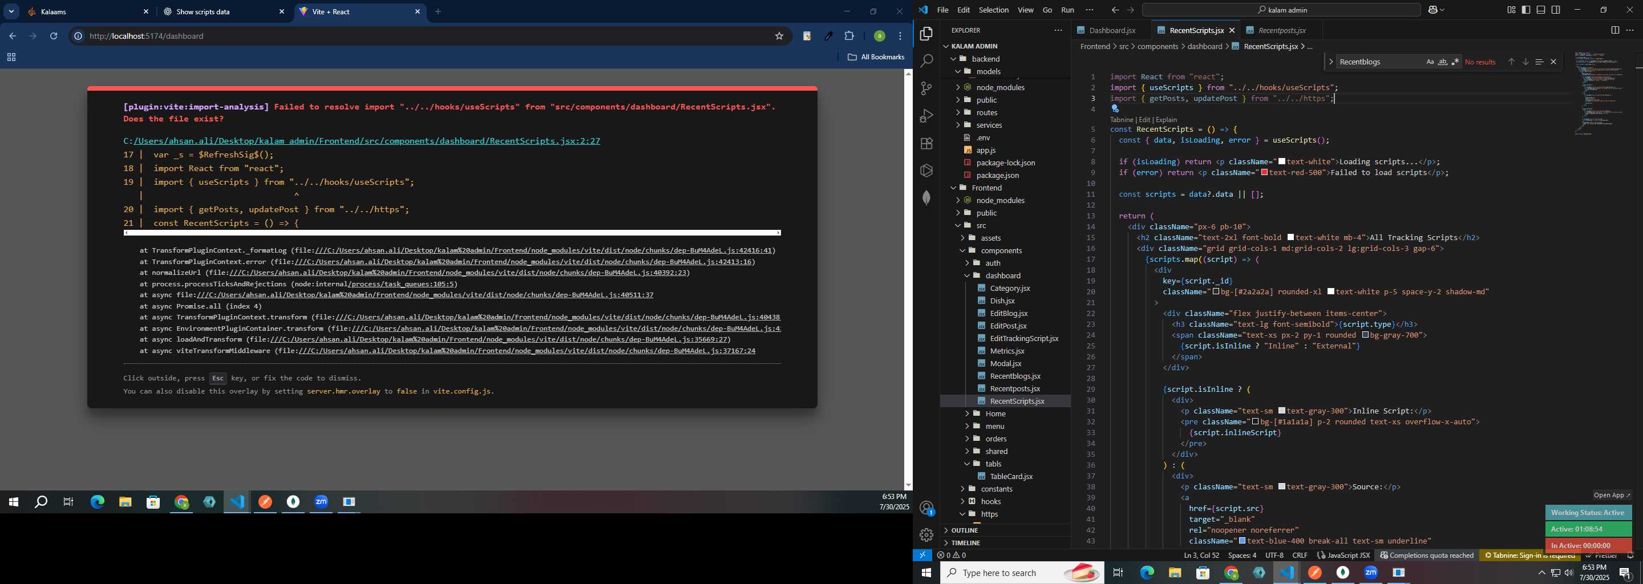Click the VS Code command center search box

pyautogui.click(x=1281, y=10)
